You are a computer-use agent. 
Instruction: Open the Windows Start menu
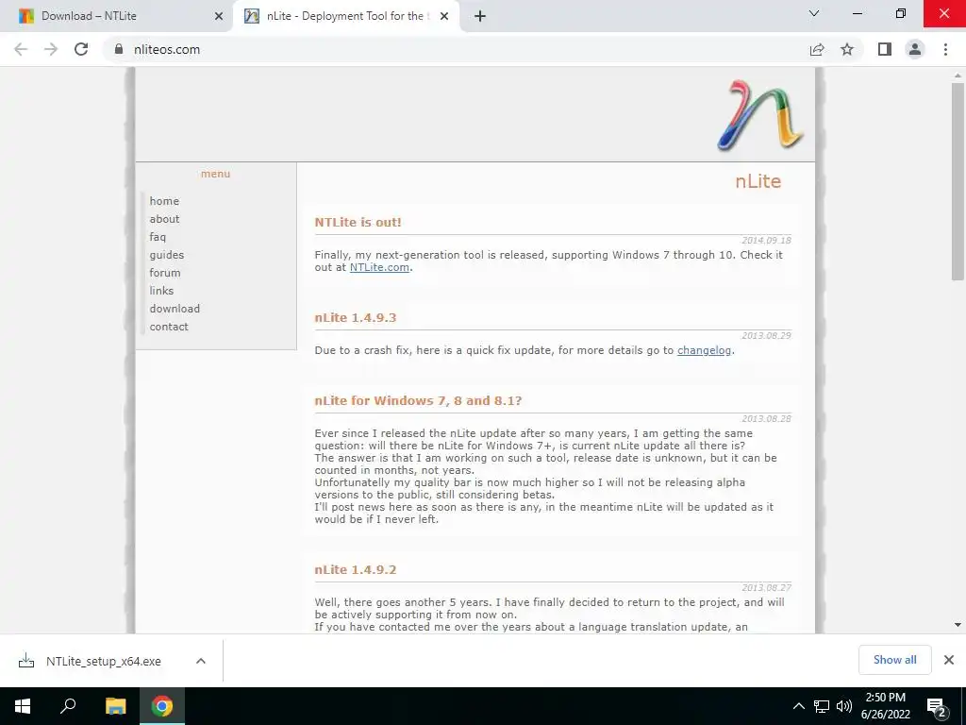coord(23,706)
